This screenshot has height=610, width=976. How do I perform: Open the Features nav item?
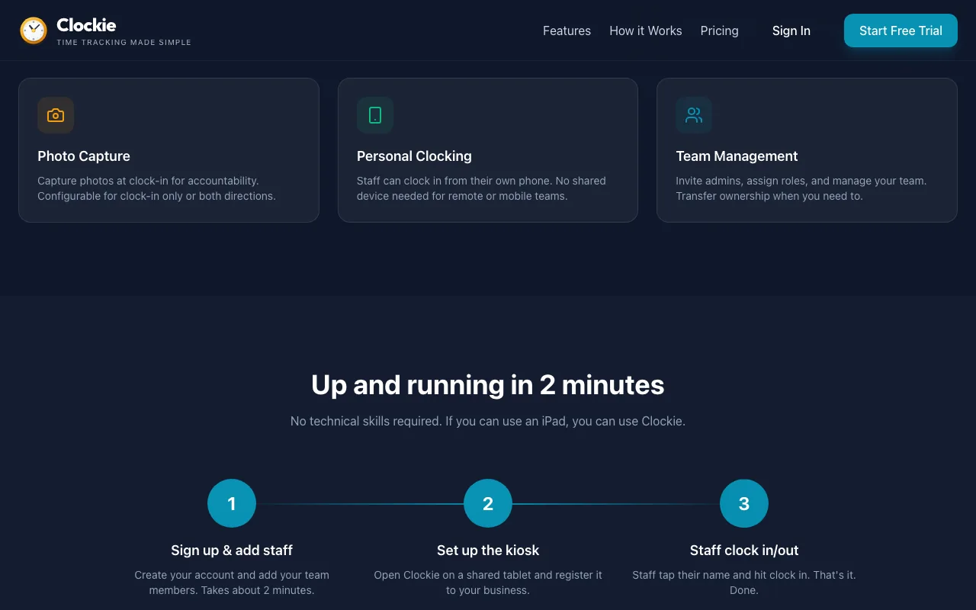click(567, 30)
